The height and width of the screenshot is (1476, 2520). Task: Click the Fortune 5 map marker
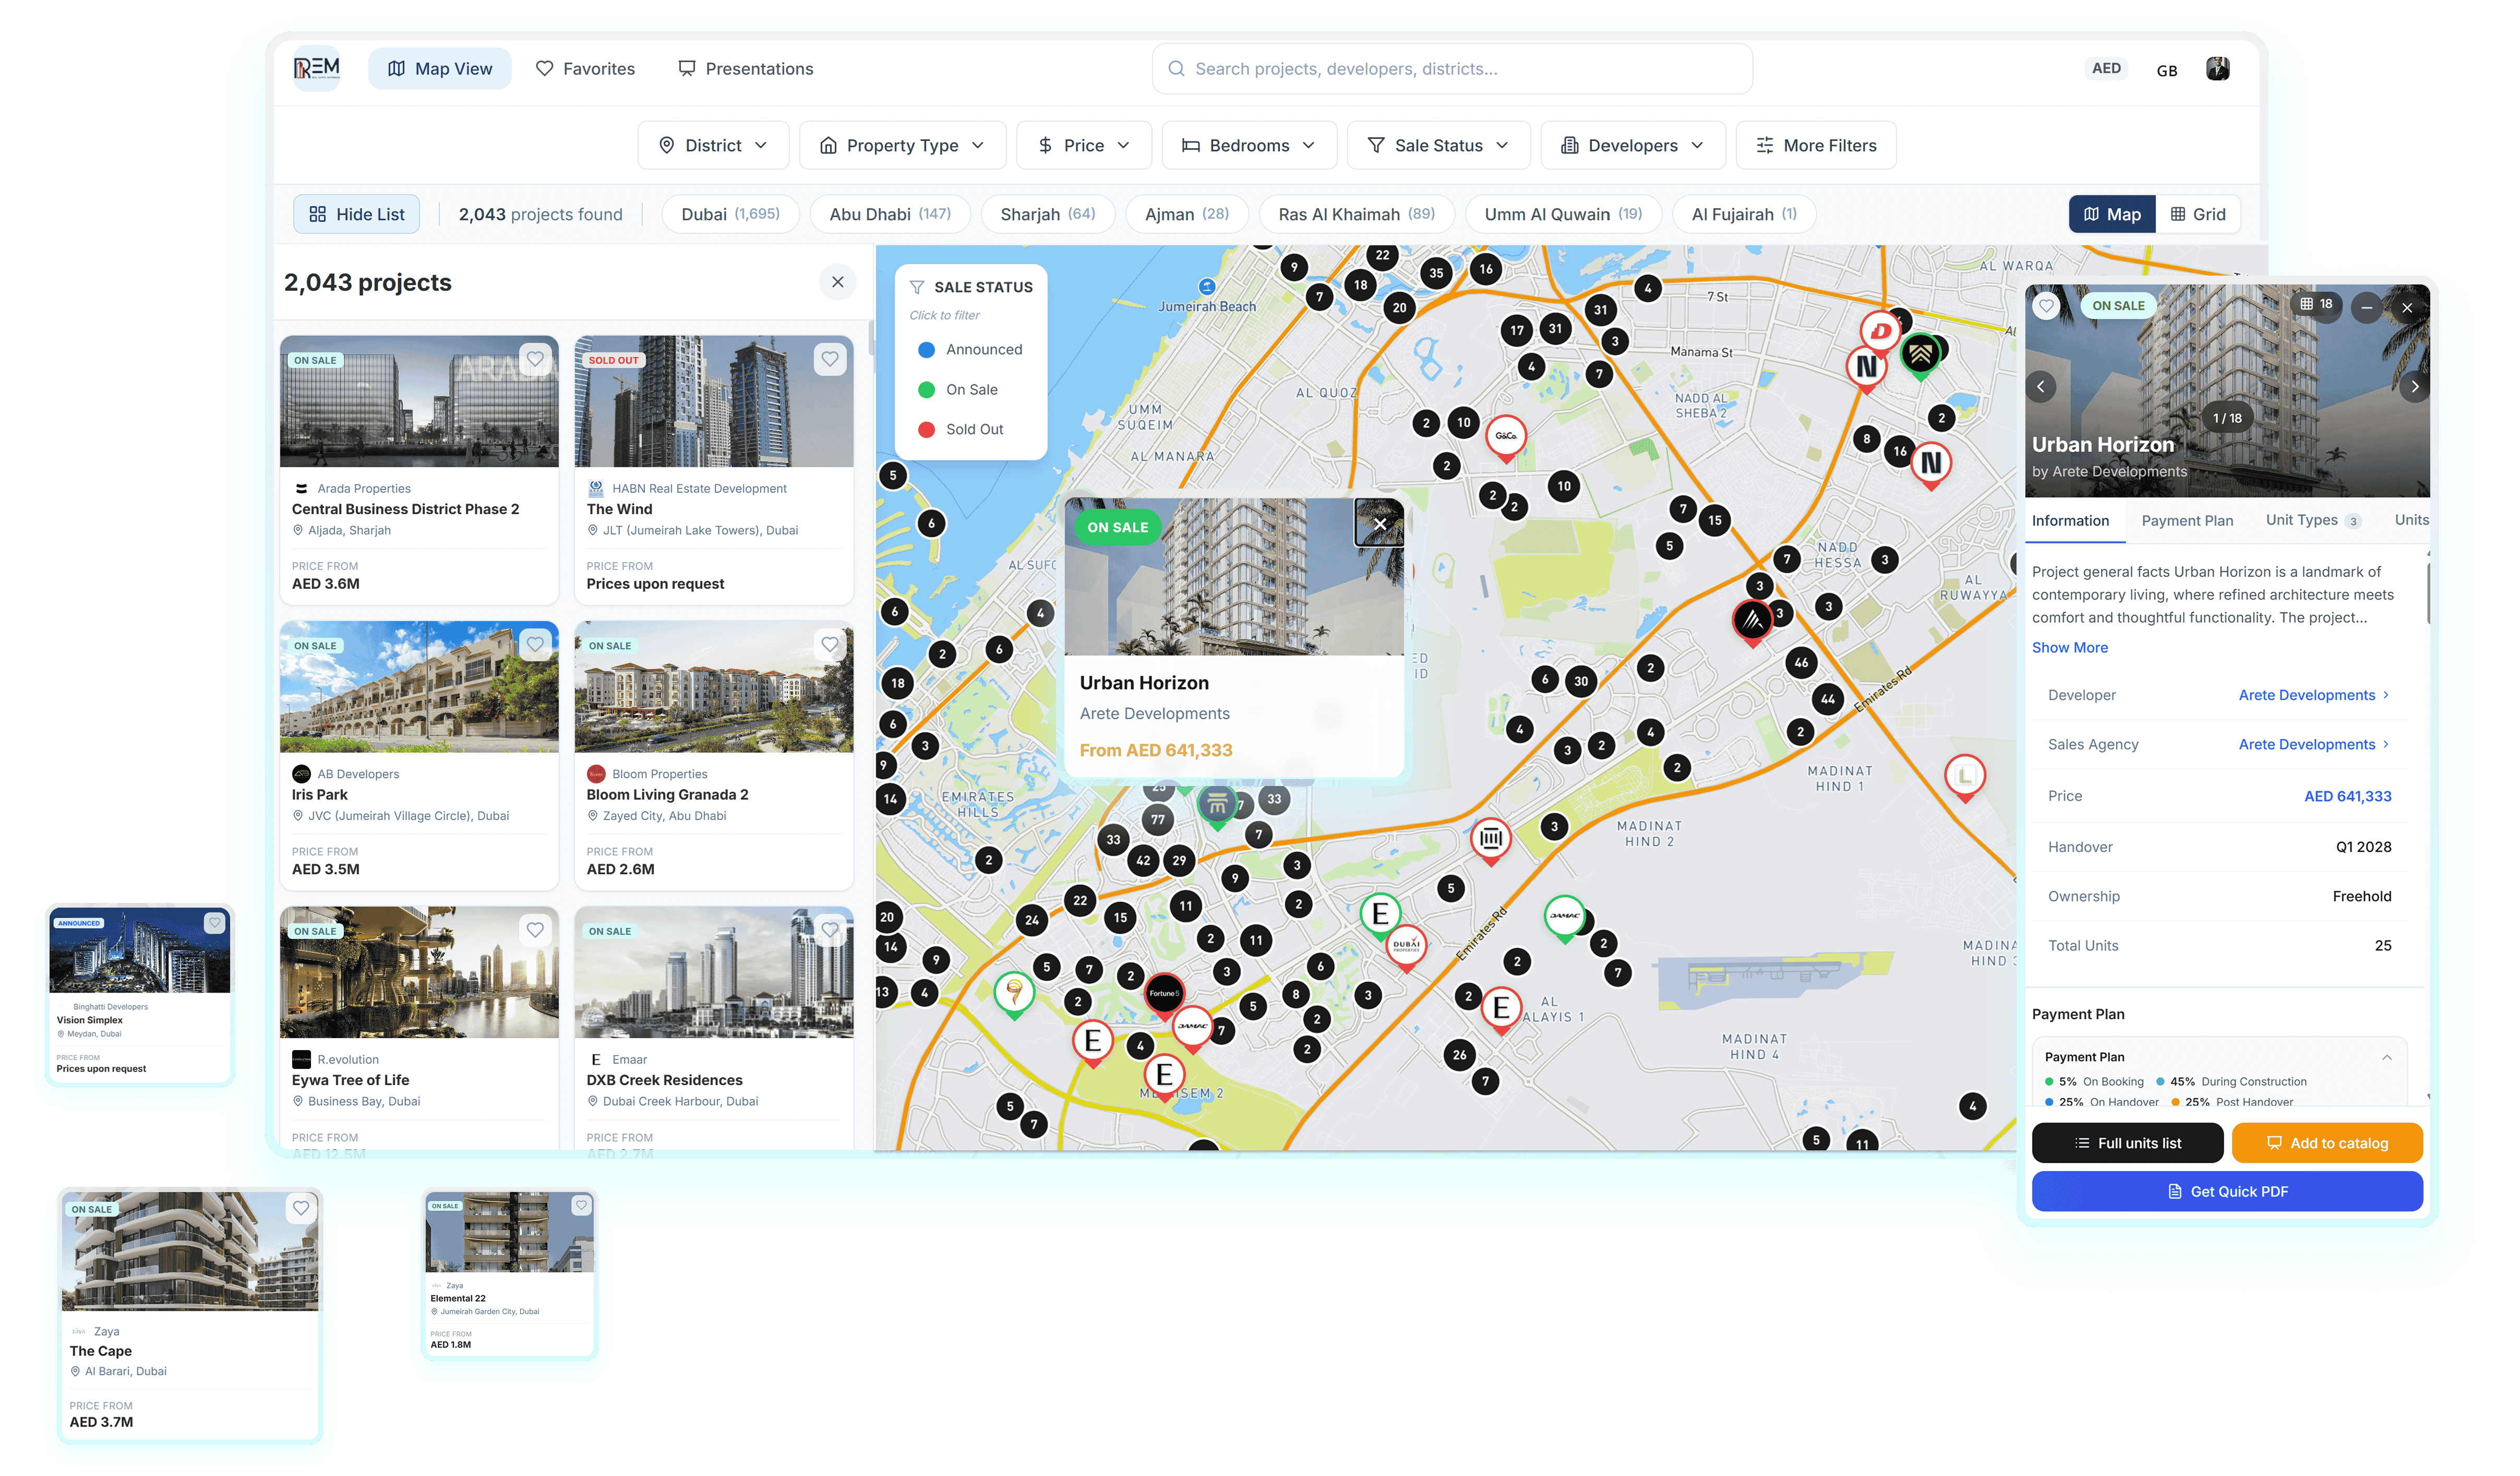tap(1163, 996)
